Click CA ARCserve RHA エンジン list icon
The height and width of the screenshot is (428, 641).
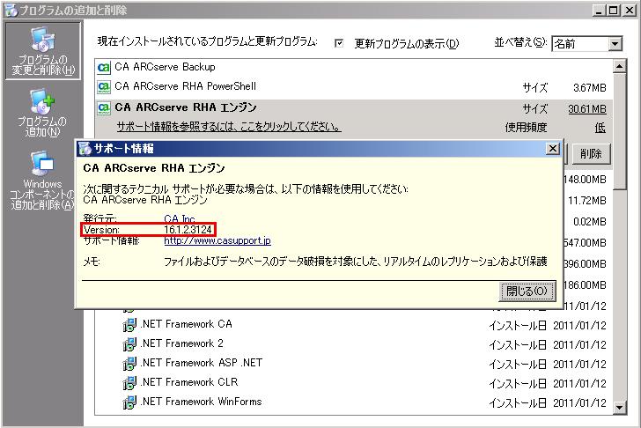tap(104, 108)
